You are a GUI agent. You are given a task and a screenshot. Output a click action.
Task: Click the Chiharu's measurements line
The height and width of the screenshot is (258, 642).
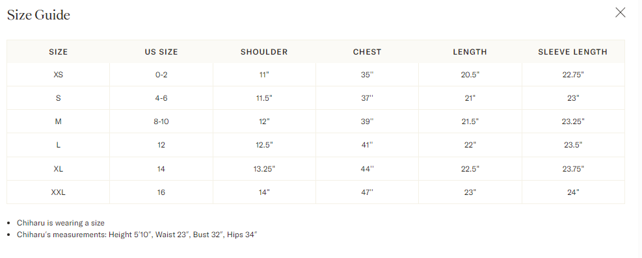click(x=137, y=235)
